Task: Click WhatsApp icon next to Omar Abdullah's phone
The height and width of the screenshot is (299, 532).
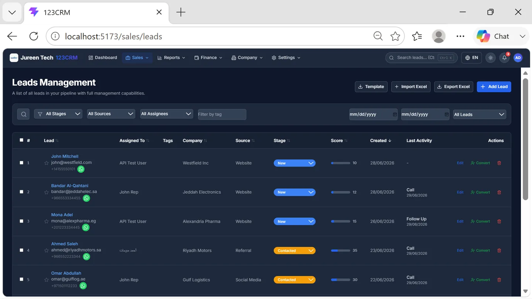Action: 83,286
